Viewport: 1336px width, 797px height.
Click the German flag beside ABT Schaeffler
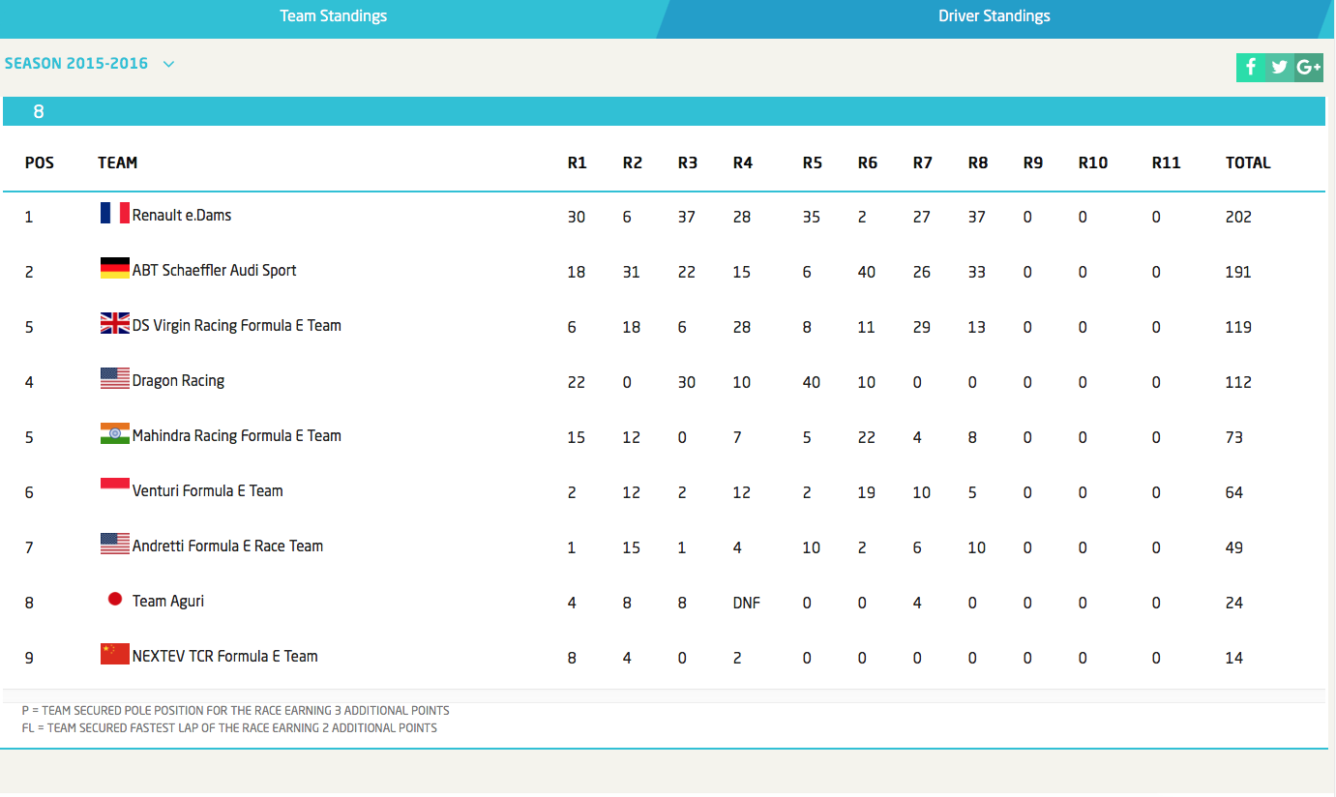(115, 268)
